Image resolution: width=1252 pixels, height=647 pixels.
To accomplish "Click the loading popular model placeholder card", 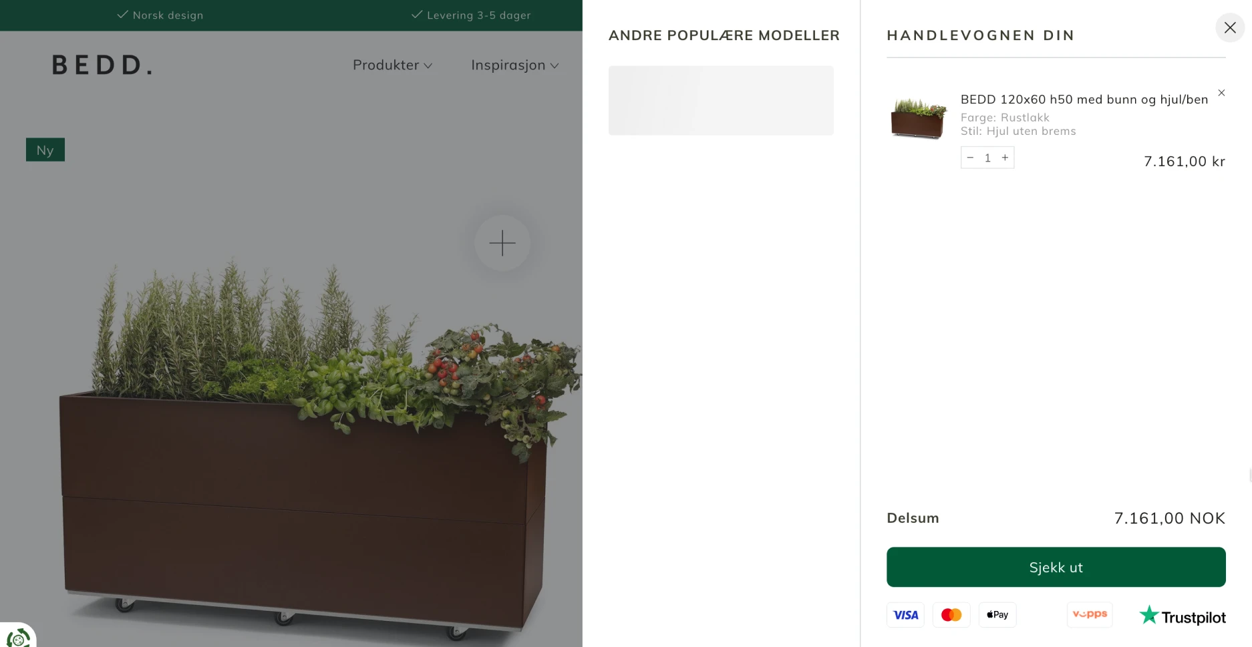I will [x=720, y=100].
